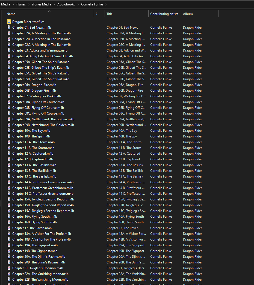
Task: Click Cornelia Funke artist cell in Chapter 01 row
Action: pos(161,28)
